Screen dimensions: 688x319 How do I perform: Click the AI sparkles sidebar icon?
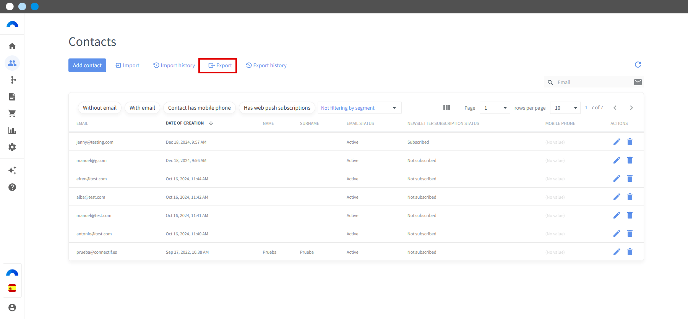pos(12,170)
